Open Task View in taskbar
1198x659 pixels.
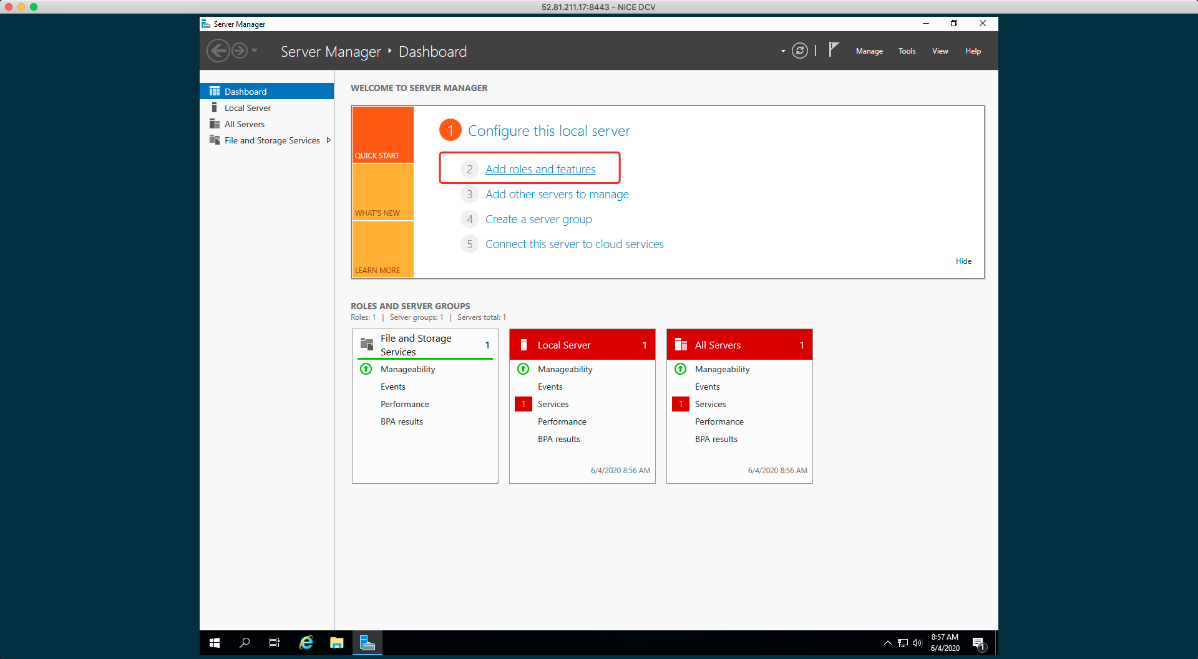click(x=275, y=643)
